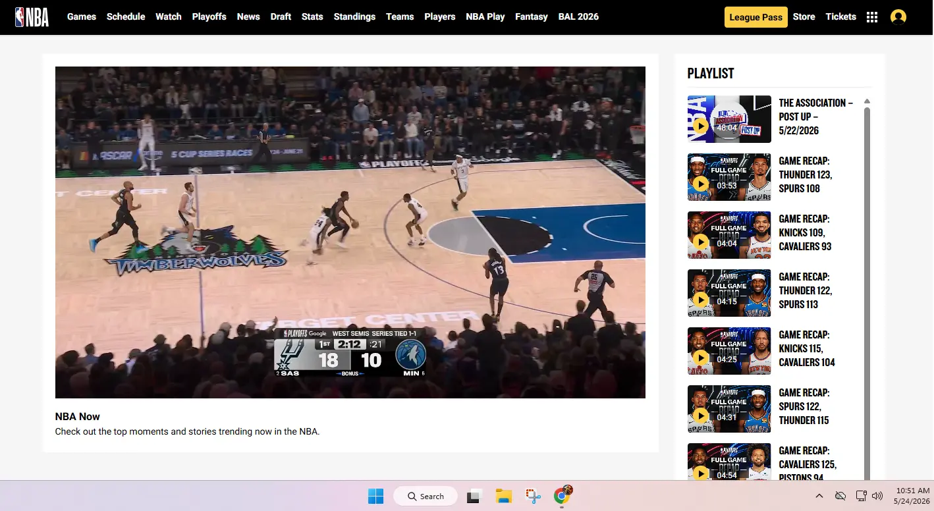This screenshot has height=511, width=934.
Task: Open the Schedule menu
Action: (126, 16)
